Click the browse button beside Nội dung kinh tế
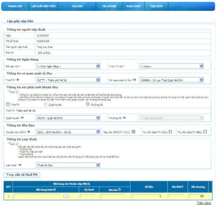Image resolution: width=221 pixels, height=208 pixels. (66, 197)
